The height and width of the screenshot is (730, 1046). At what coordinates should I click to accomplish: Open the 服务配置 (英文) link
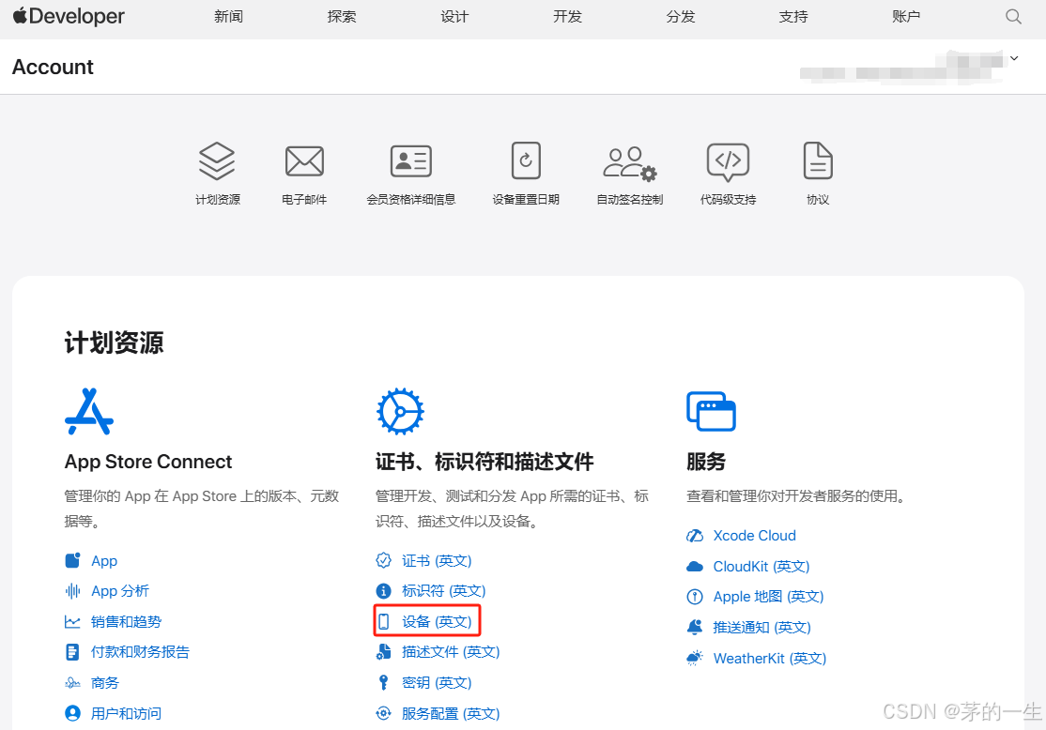pyautogui.click(x=451, y=713)
